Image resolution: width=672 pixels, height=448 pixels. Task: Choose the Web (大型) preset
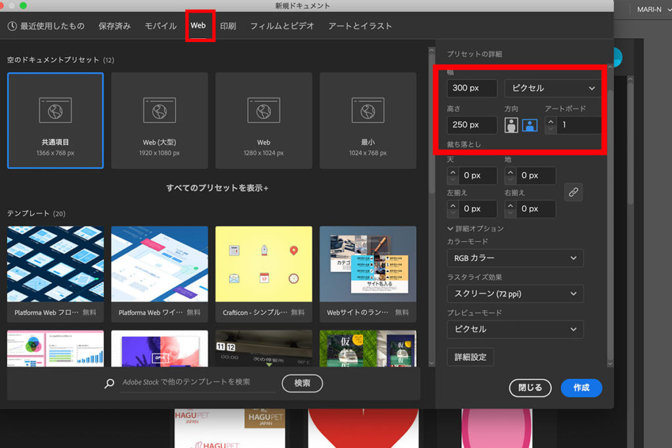159,120
